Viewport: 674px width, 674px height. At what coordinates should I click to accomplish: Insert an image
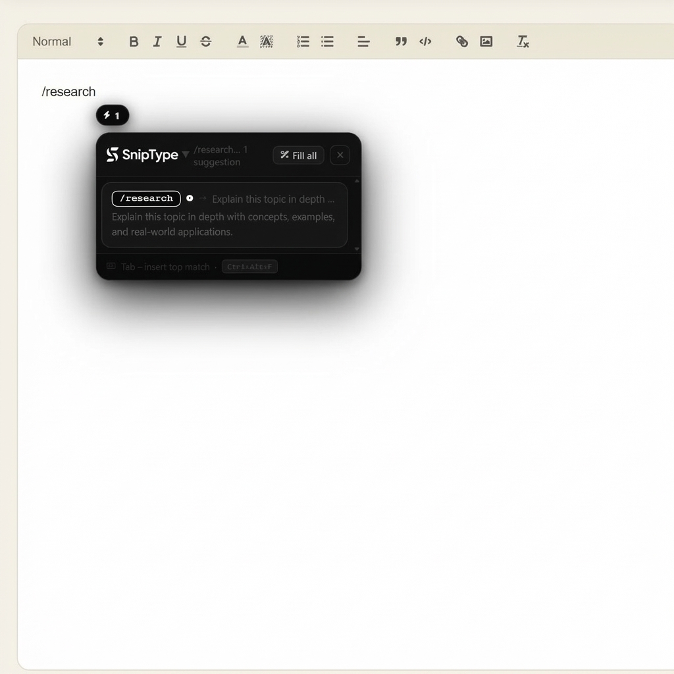coord(486,41)
